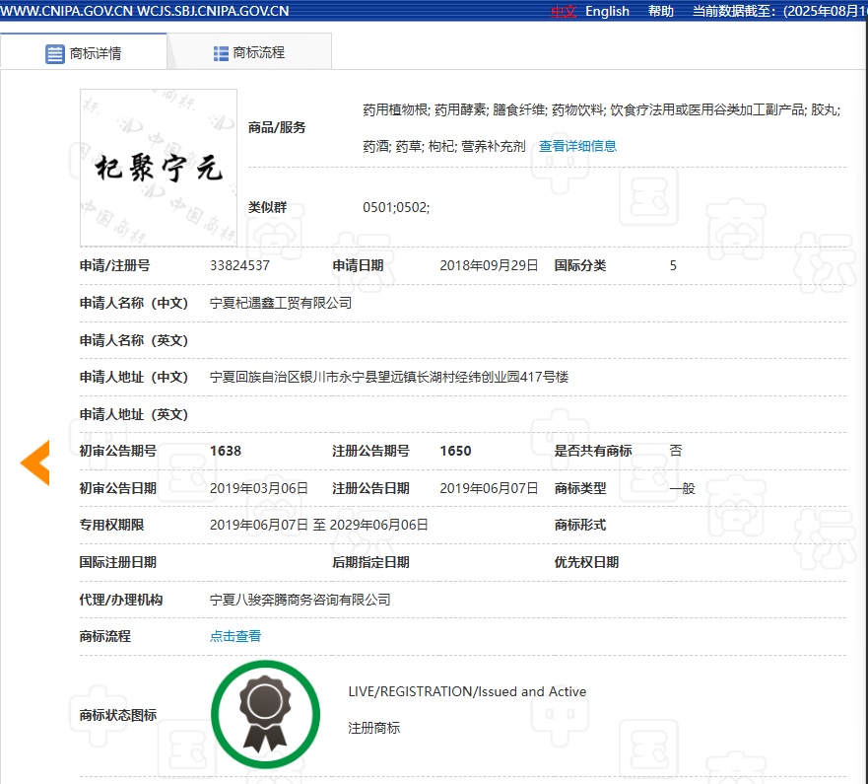Click the registration number 33824537
This screenshot has height=784, width=868.
[239, 265]
